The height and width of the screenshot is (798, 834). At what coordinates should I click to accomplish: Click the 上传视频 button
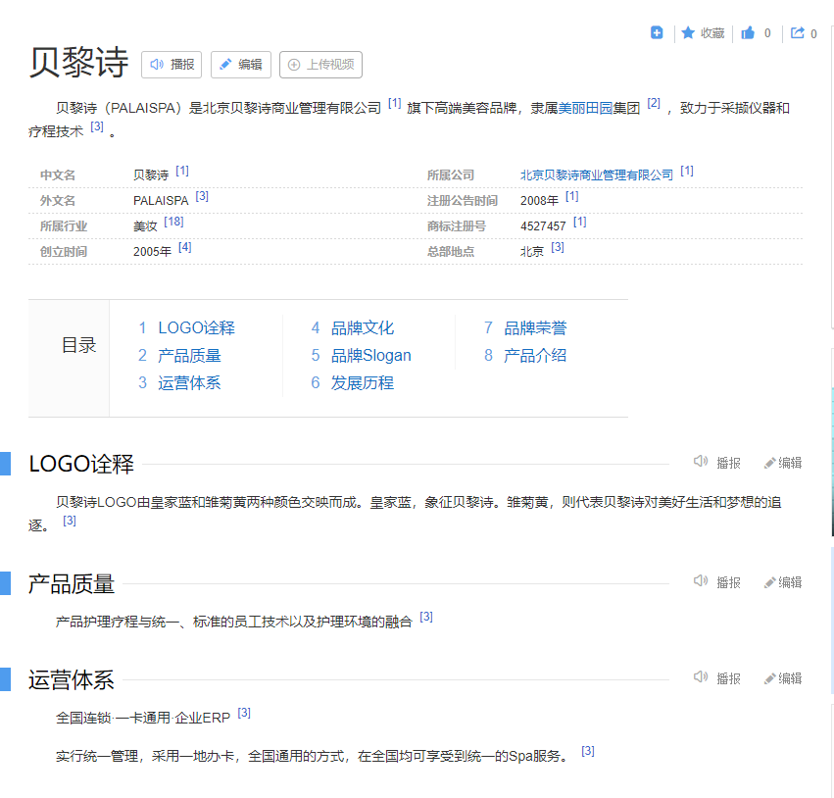click(320, 65)
